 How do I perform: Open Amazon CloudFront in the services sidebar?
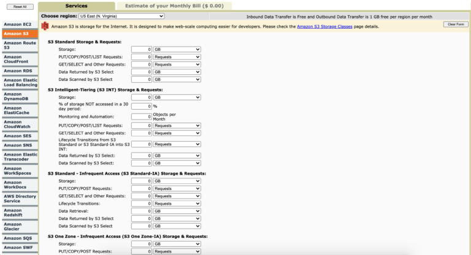[x=20, y=59]
